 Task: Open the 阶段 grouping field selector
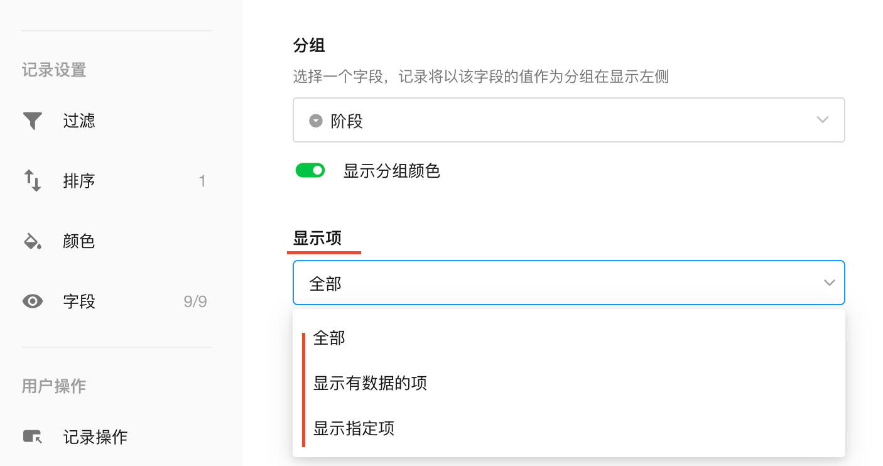pyautogui.click(x=568, y=120)
